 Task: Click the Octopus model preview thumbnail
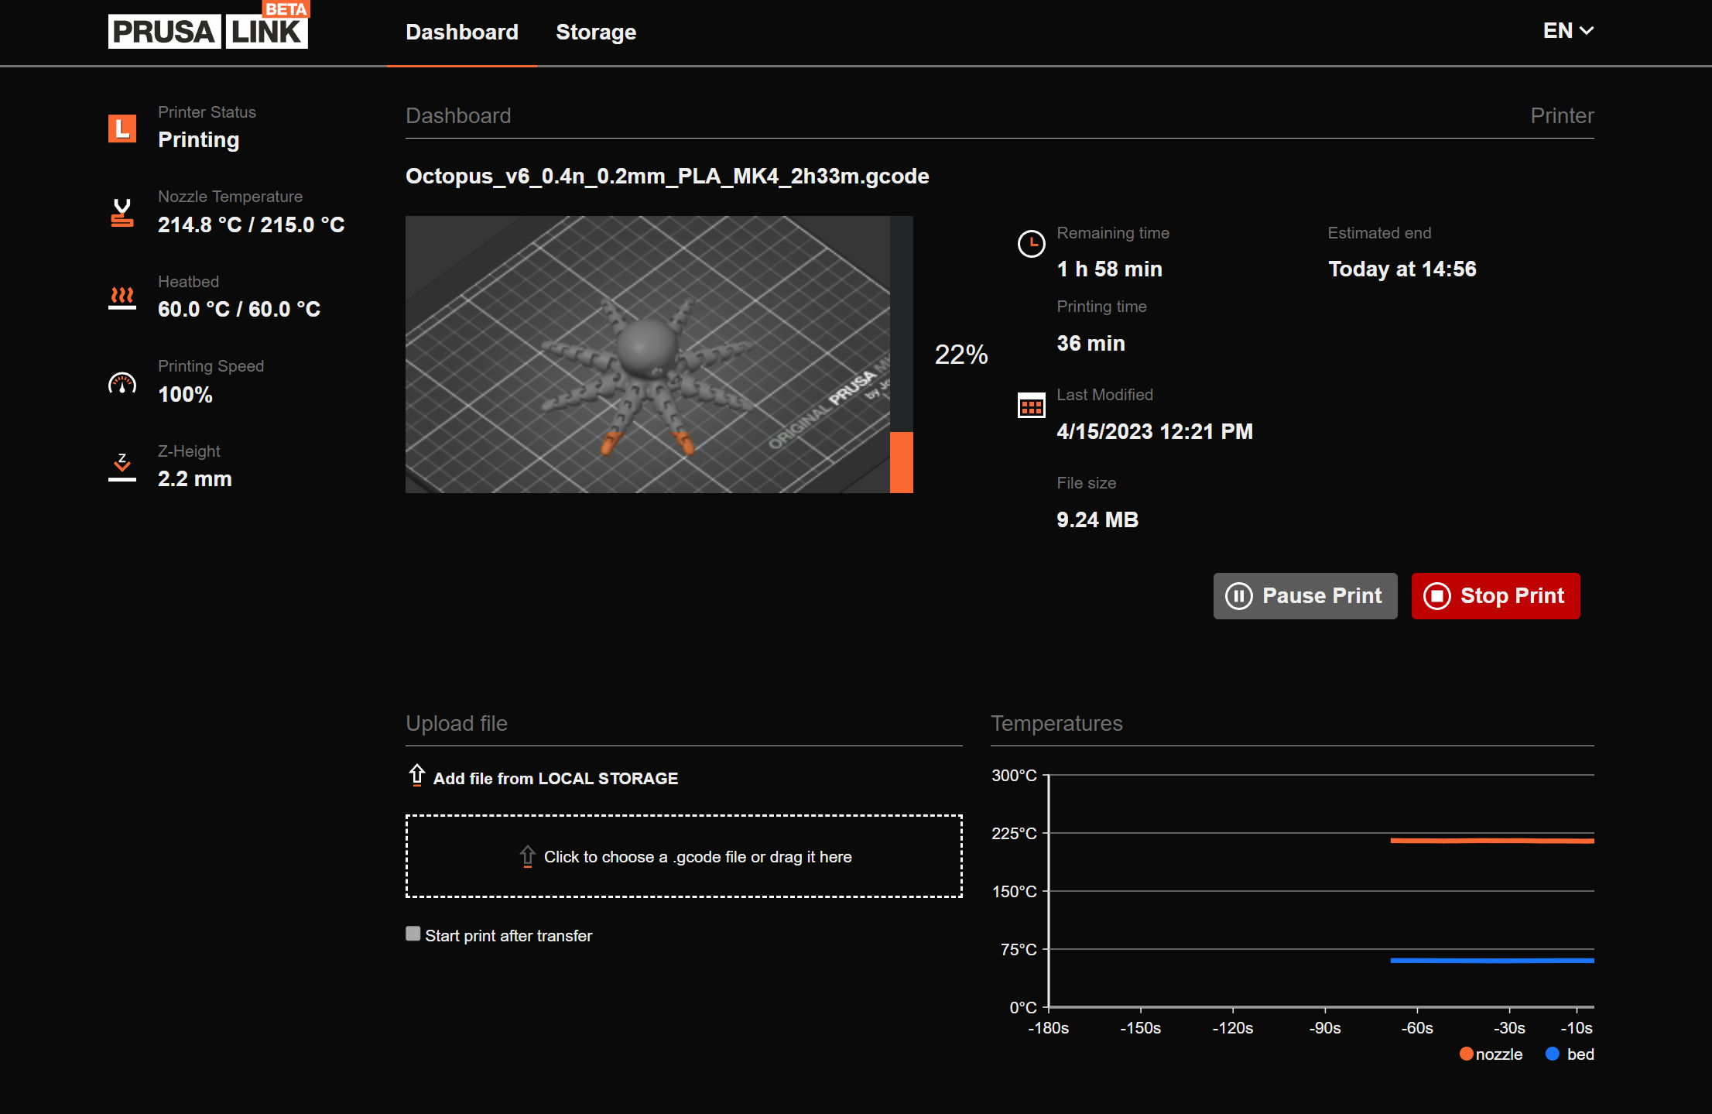[647, 355]
